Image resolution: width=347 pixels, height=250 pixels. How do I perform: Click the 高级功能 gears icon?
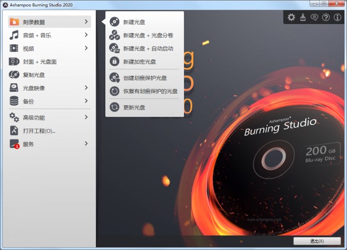point(14,118)
